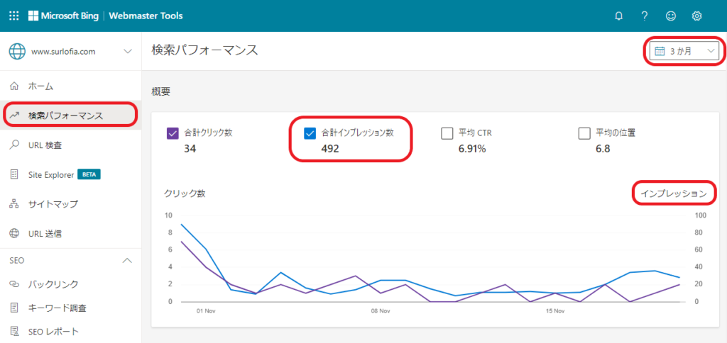Image resolution: width=727 pixels, height=343 pixels.
Task: Click the SEO レポート icon
Action: coord(14,332)
